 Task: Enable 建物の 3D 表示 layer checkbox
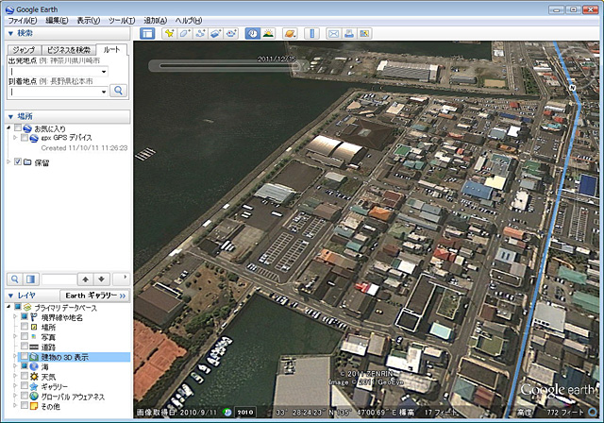tap(25, 356)
